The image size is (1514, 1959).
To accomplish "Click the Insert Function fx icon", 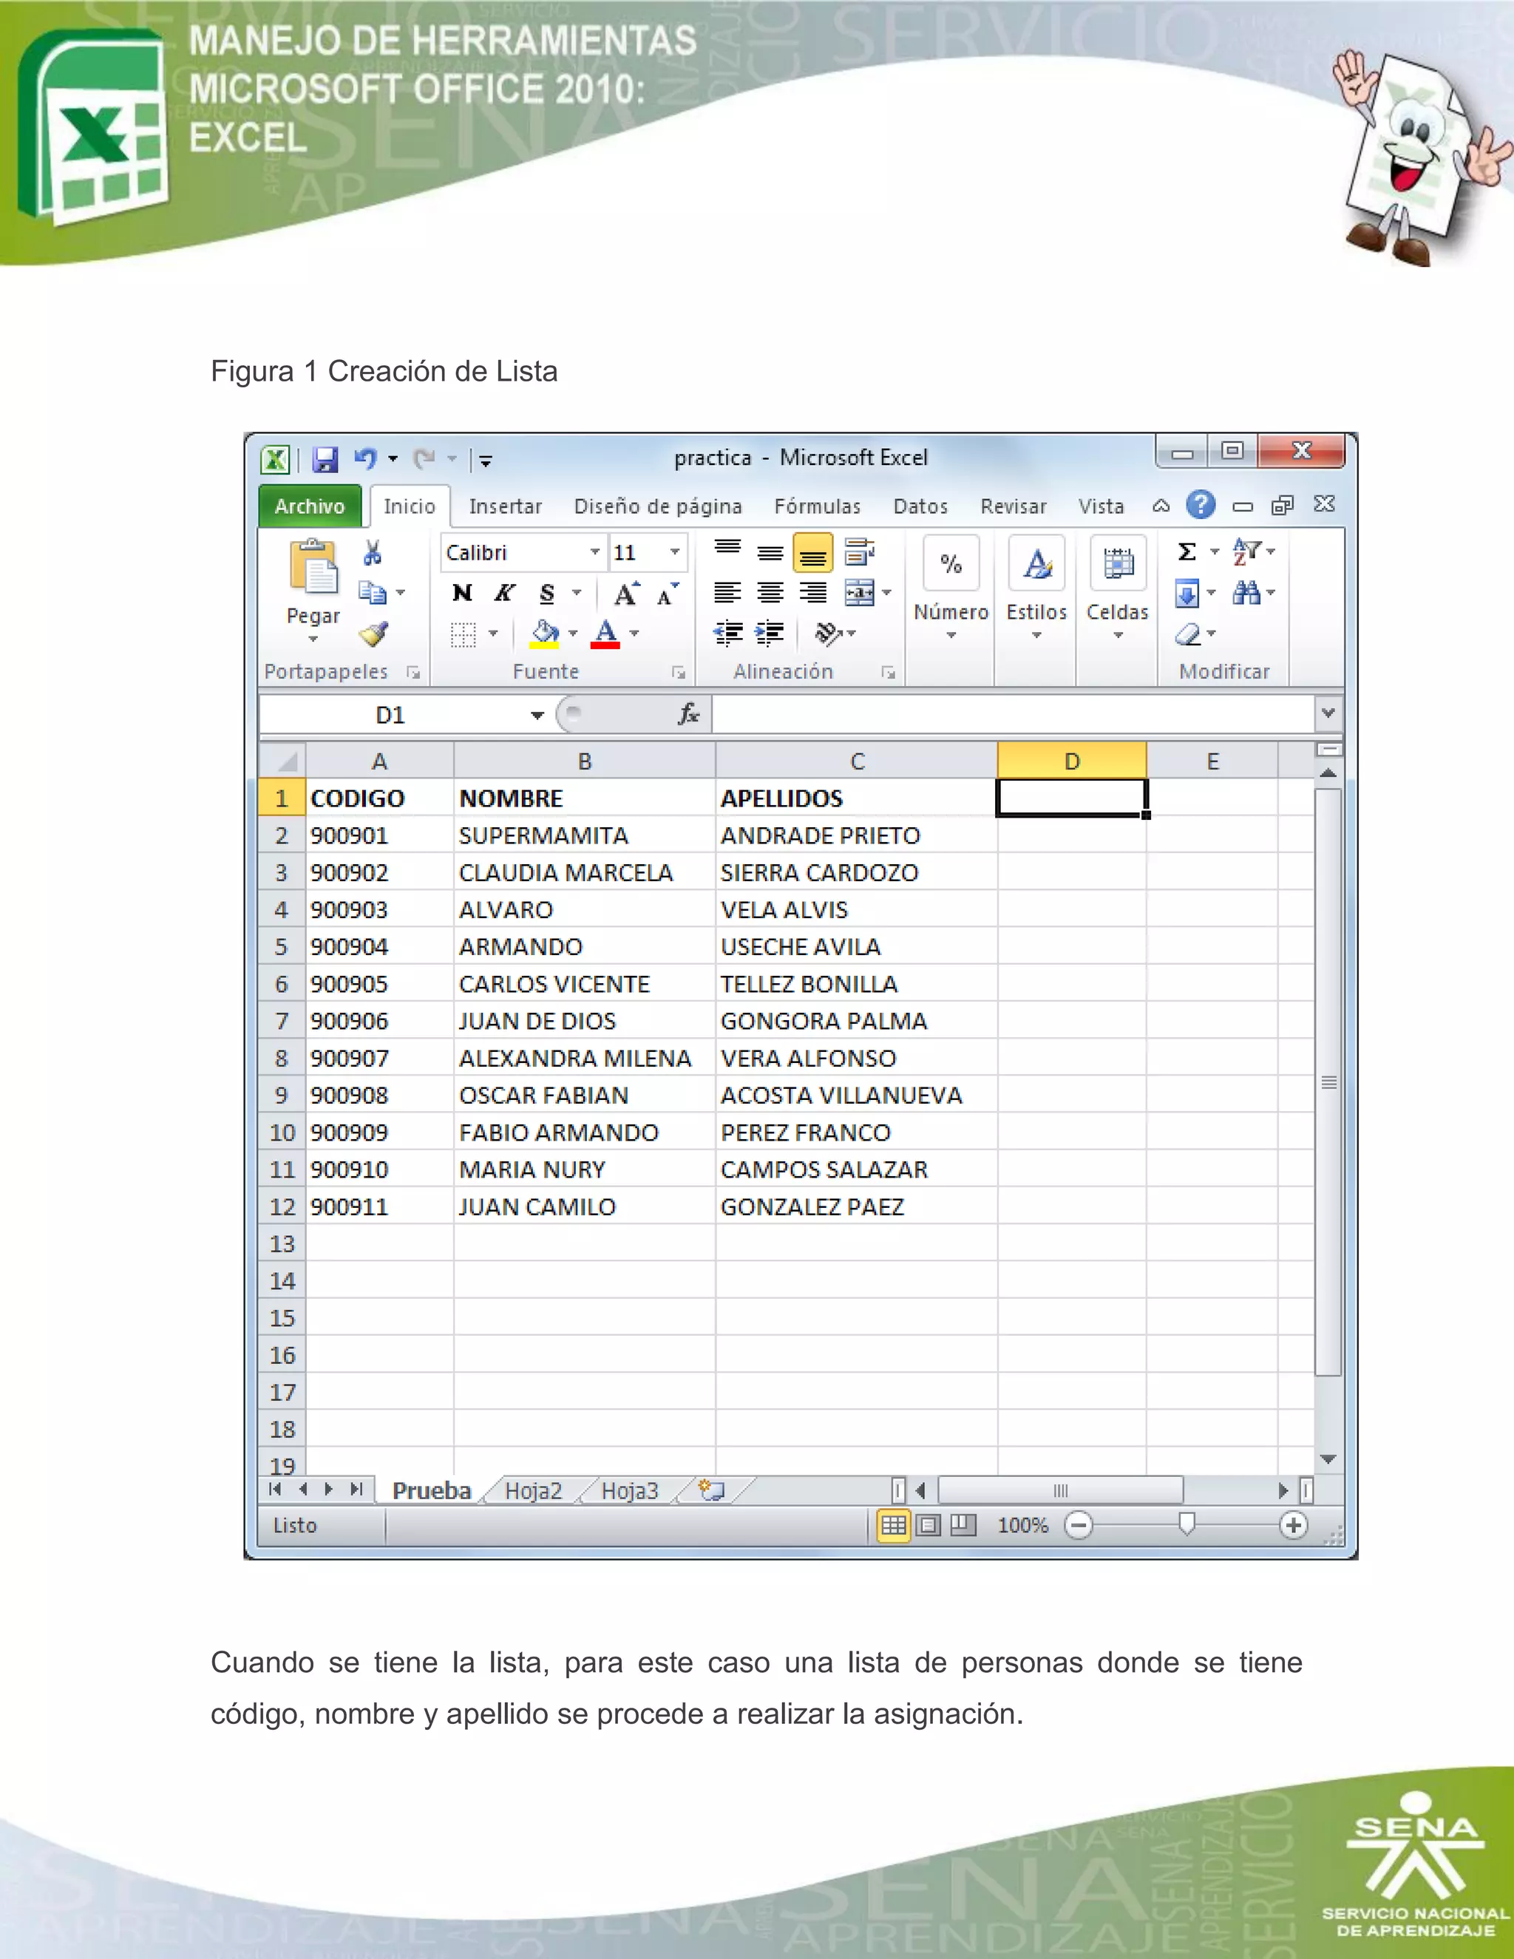I will coord(688,714).
